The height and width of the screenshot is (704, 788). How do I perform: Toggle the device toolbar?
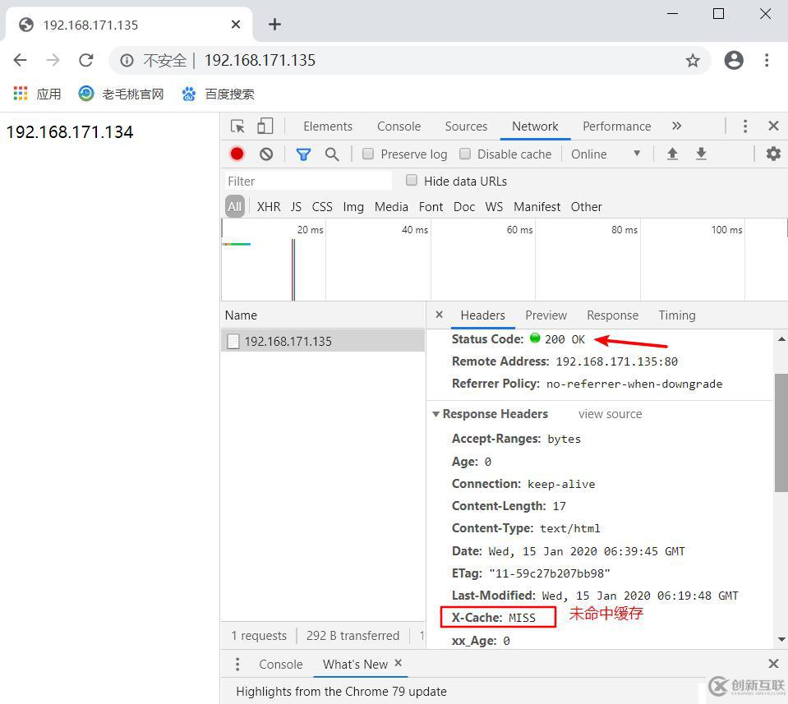(265, 127)
